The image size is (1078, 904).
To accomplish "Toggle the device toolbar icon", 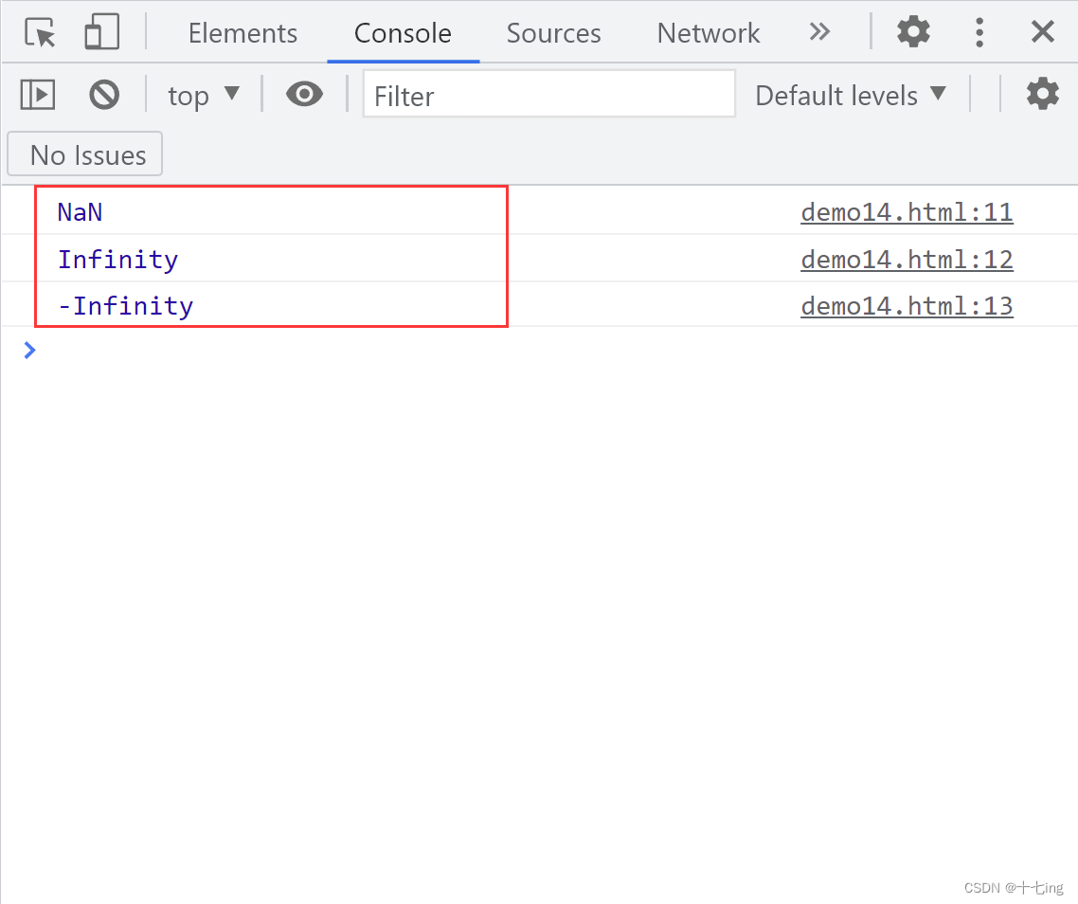I will (x=101, y=31).
